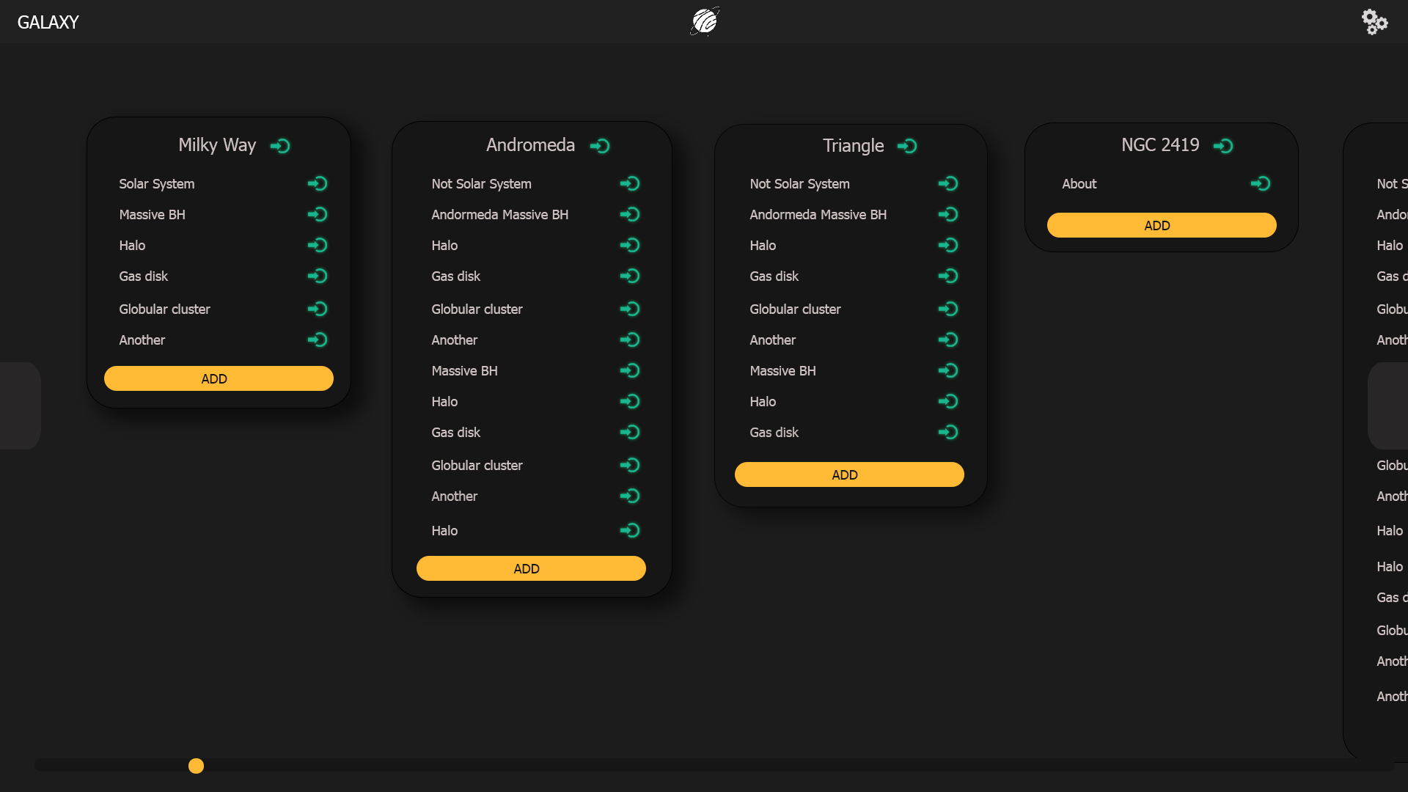Select Andromeda card title
Screen dimensions: 1408x792
tap(530, 145)
